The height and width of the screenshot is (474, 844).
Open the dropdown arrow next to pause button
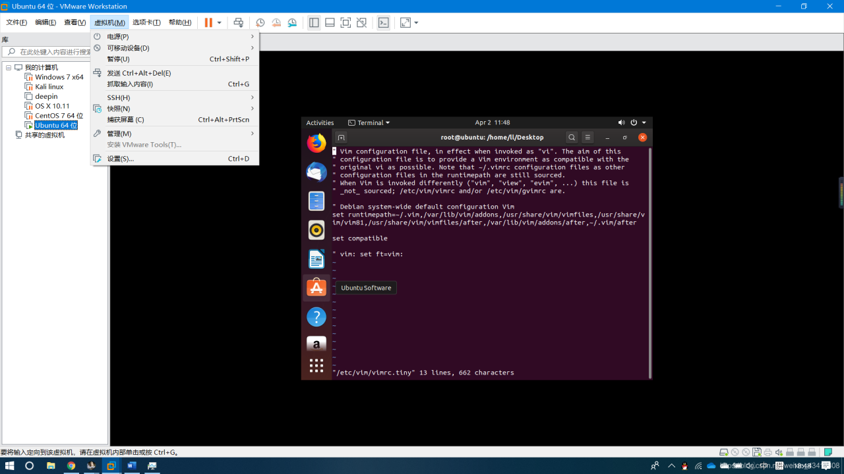(x=220, y=22)
